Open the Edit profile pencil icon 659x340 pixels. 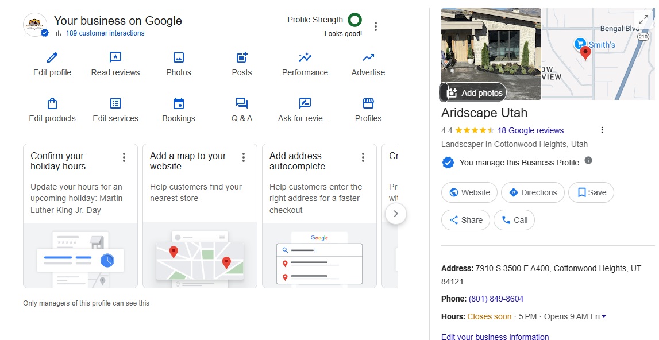[x=52, y=58]
